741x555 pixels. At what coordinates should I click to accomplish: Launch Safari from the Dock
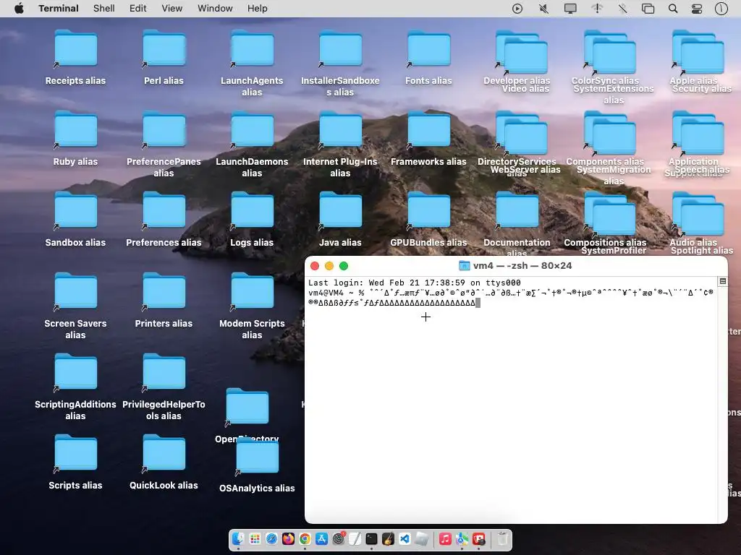pyautogui.click(x=272, y=538)
